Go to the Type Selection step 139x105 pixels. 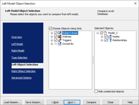coord(19,58)
